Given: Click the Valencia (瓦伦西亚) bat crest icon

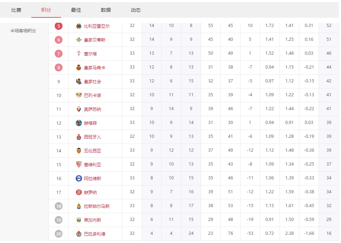Looking at the screenshot, I should 79,151.
